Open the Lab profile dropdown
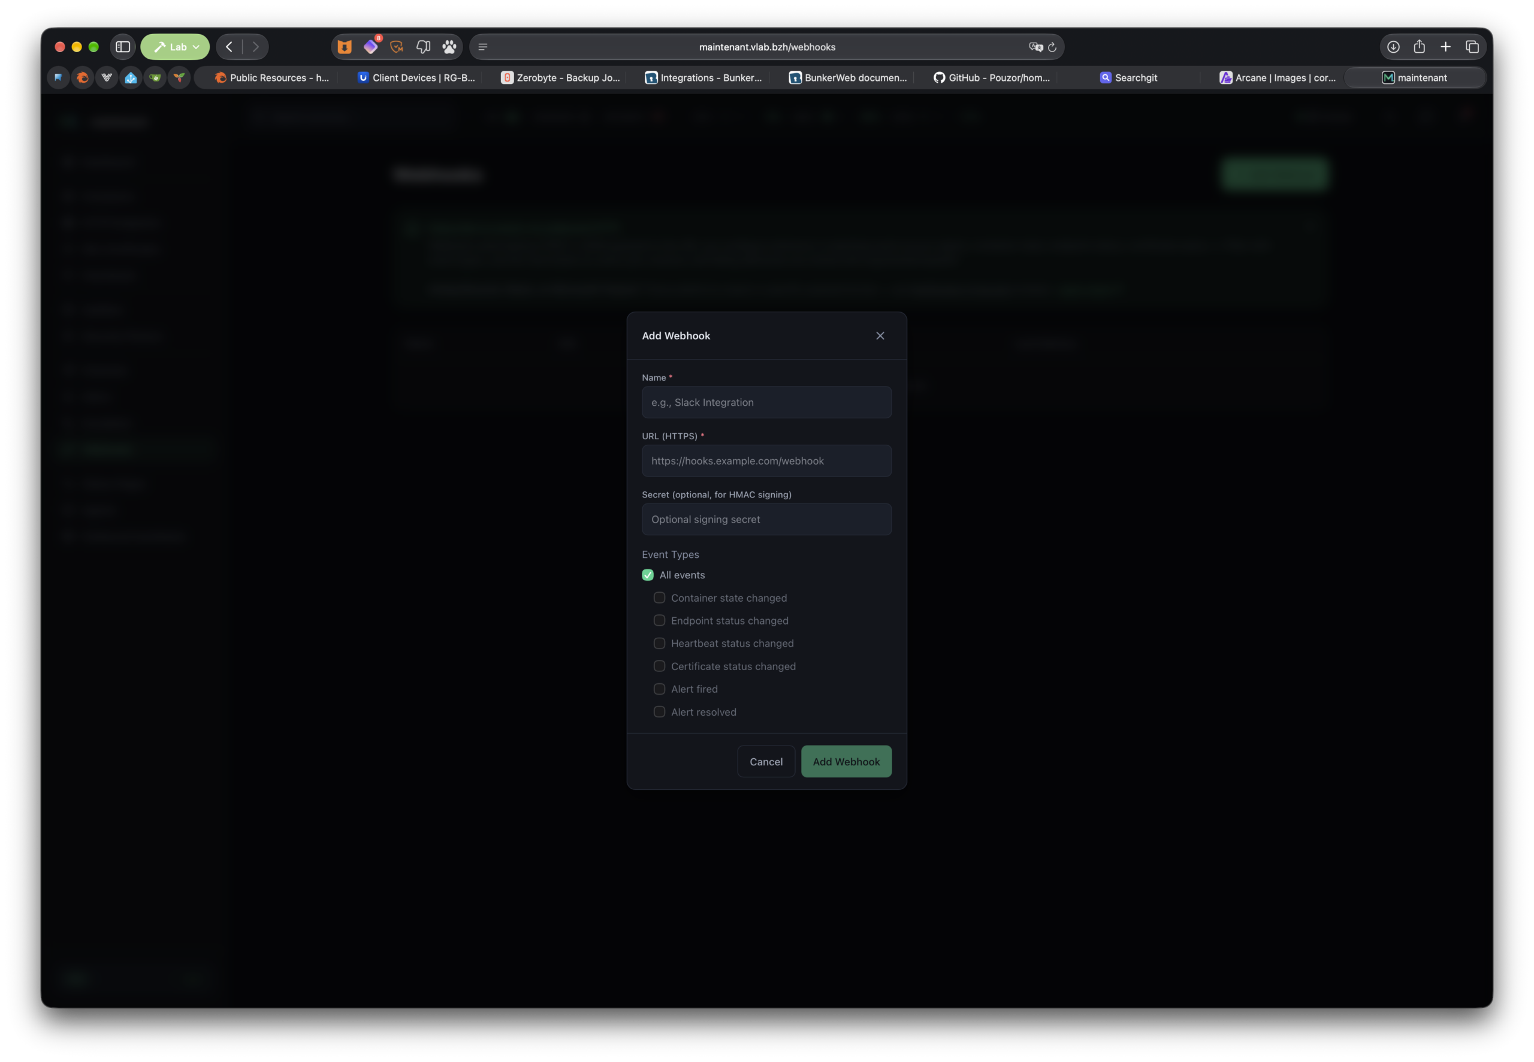Screen dimensions: 1534x1062 175,47
